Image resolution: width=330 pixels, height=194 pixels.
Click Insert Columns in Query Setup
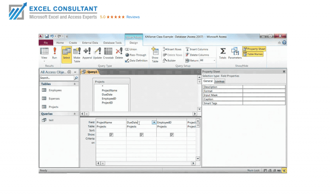tap(197, 49)
